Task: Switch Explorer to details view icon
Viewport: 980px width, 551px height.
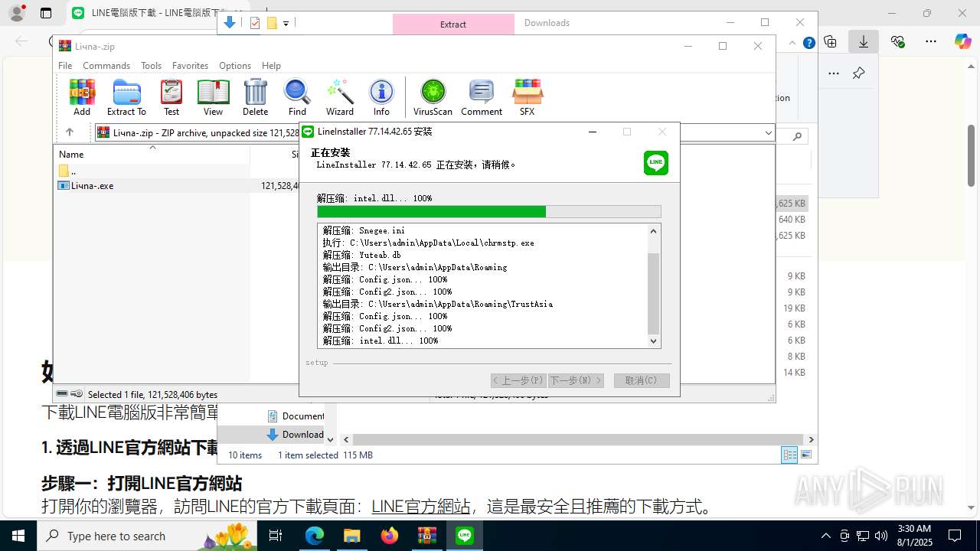Action: tap(789, 455)
